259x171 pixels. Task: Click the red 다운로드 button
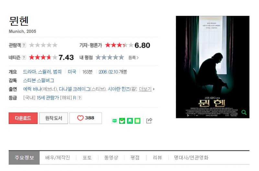click(23, 118)
